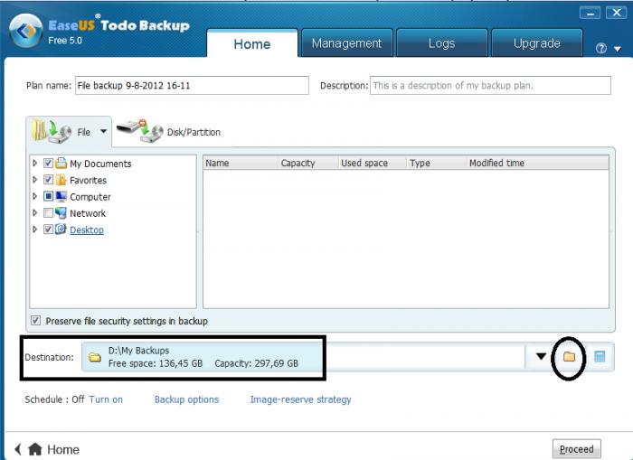
Task: Toggle Preserve file security settings checkbox
Action: tap(35, 321)
